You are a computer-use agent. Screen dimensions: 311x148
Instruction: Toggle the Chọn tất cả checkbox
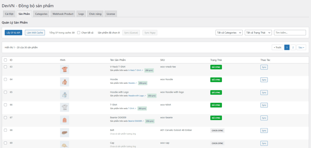[79, 32]
